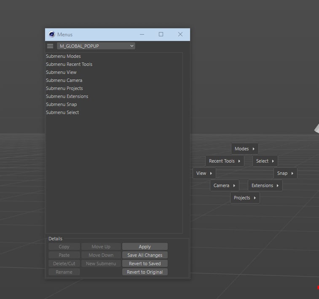
Task: Click the Delete/Cut button
Action: tap(64, 264)
